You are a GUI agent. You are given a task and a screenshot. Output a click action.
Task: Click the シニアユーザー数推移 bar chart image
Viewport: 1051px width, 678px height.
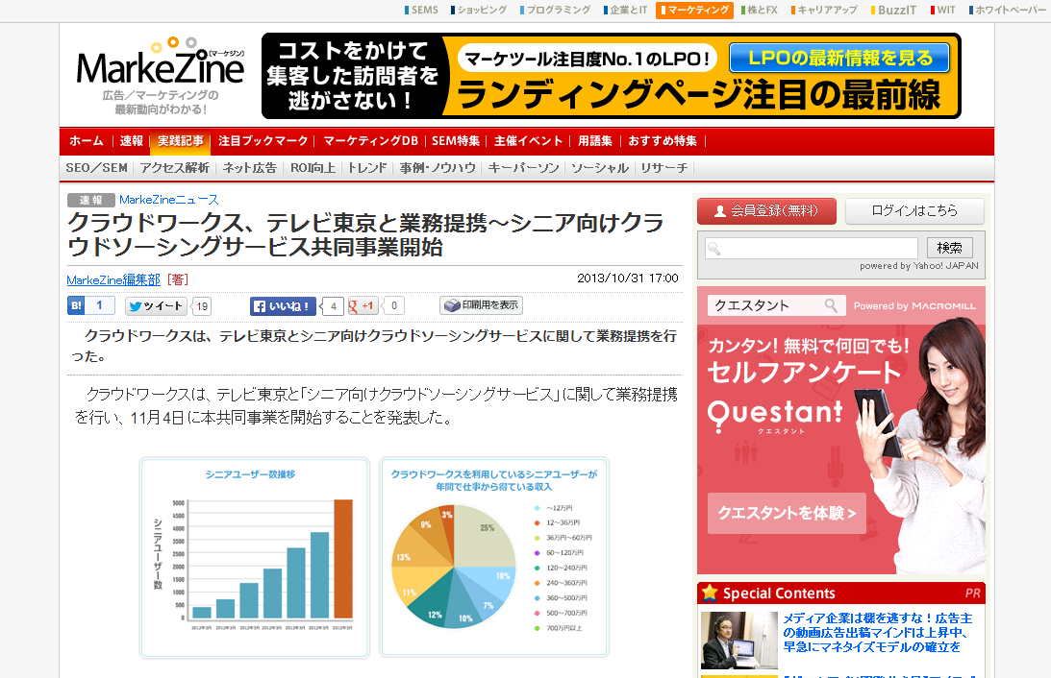(x=254, y=558)
